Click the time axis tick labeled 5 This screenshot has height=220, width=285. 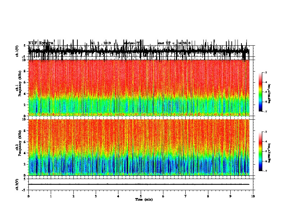pos(141,196)
